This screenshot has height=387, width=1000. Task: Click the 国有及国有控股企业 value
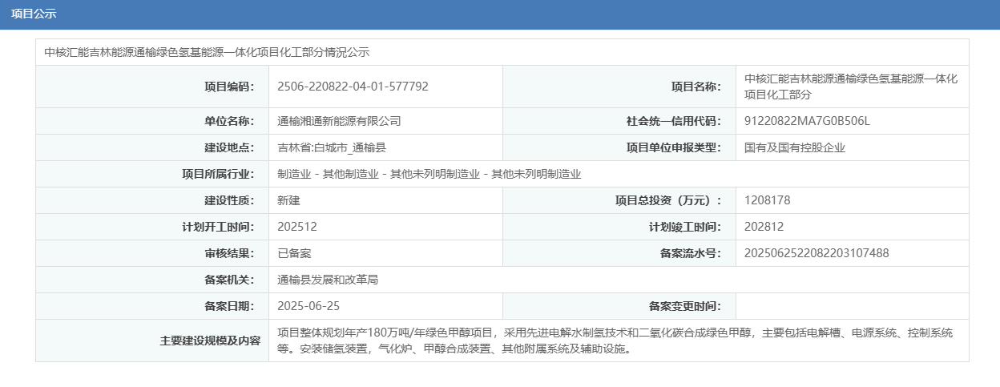click(795, 147)
